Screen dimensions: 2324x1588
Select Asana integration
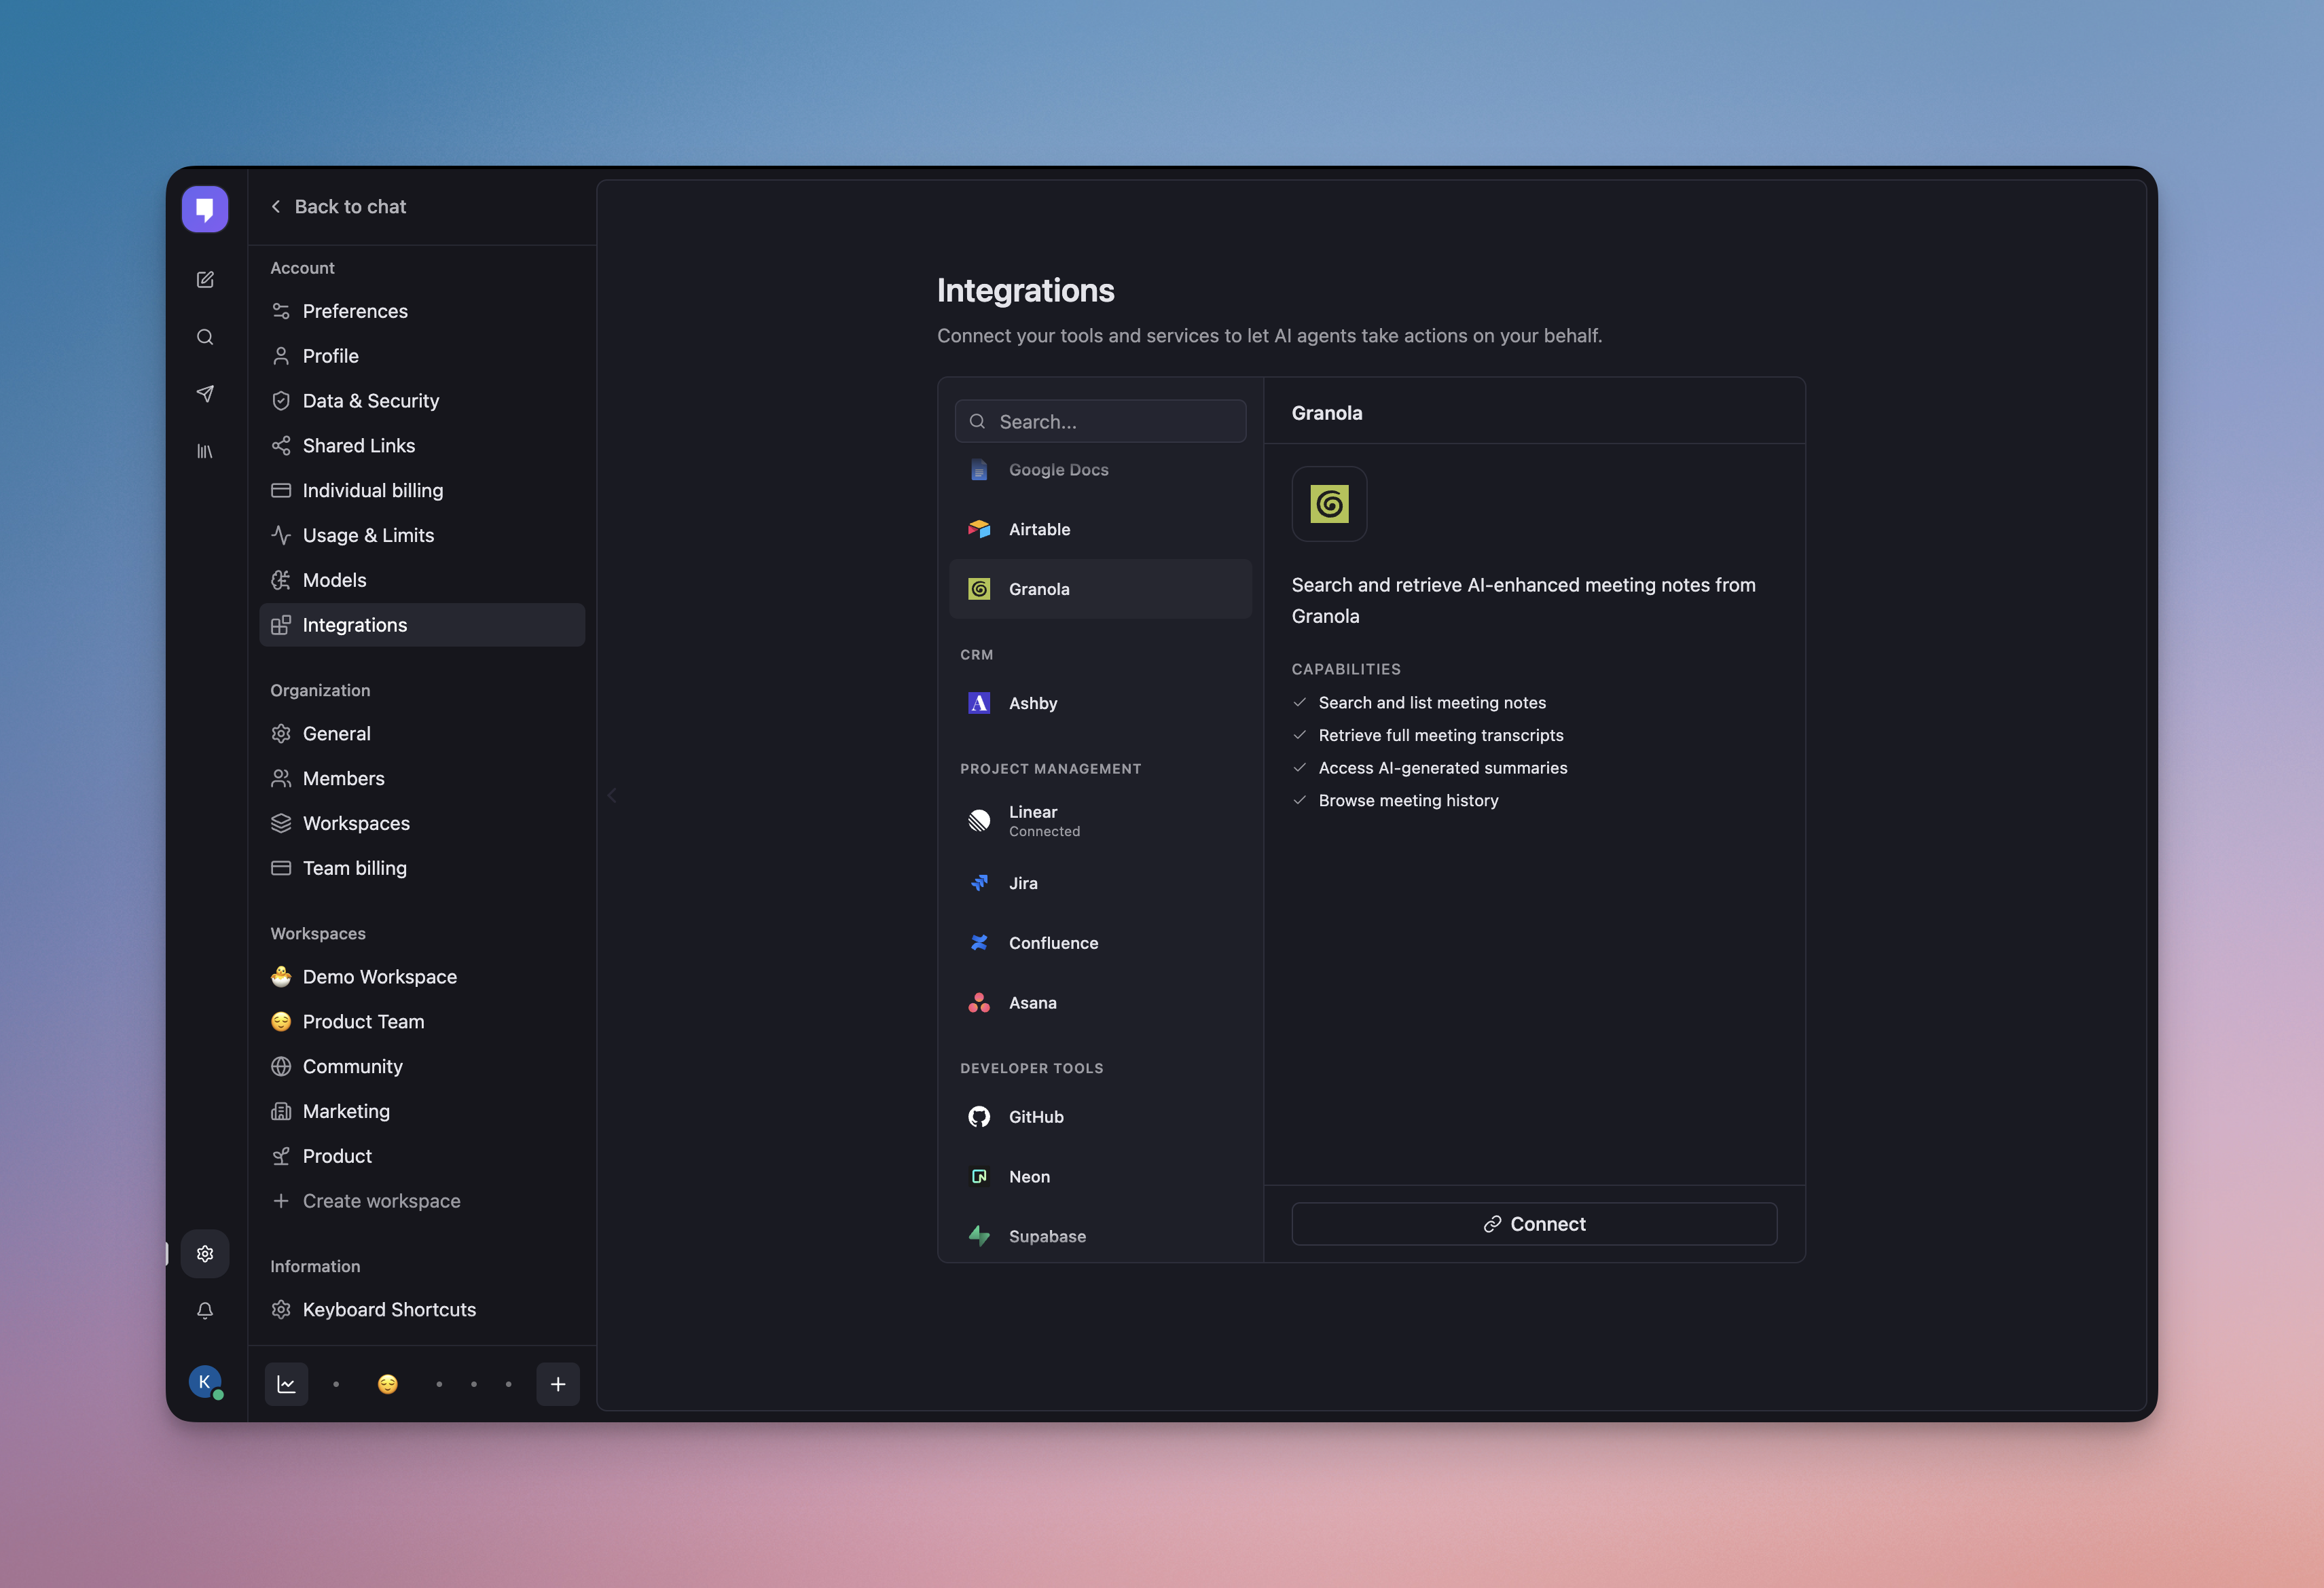(x=1100, y=1003)
